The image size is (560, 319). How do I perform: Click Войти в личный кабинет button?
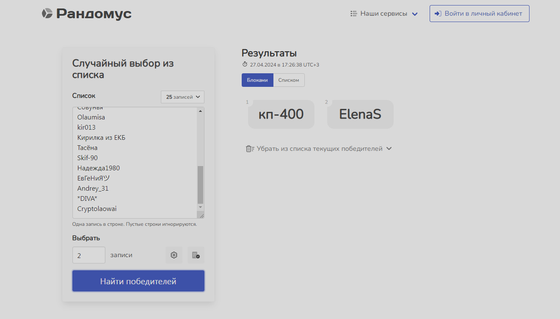point(479,14)
